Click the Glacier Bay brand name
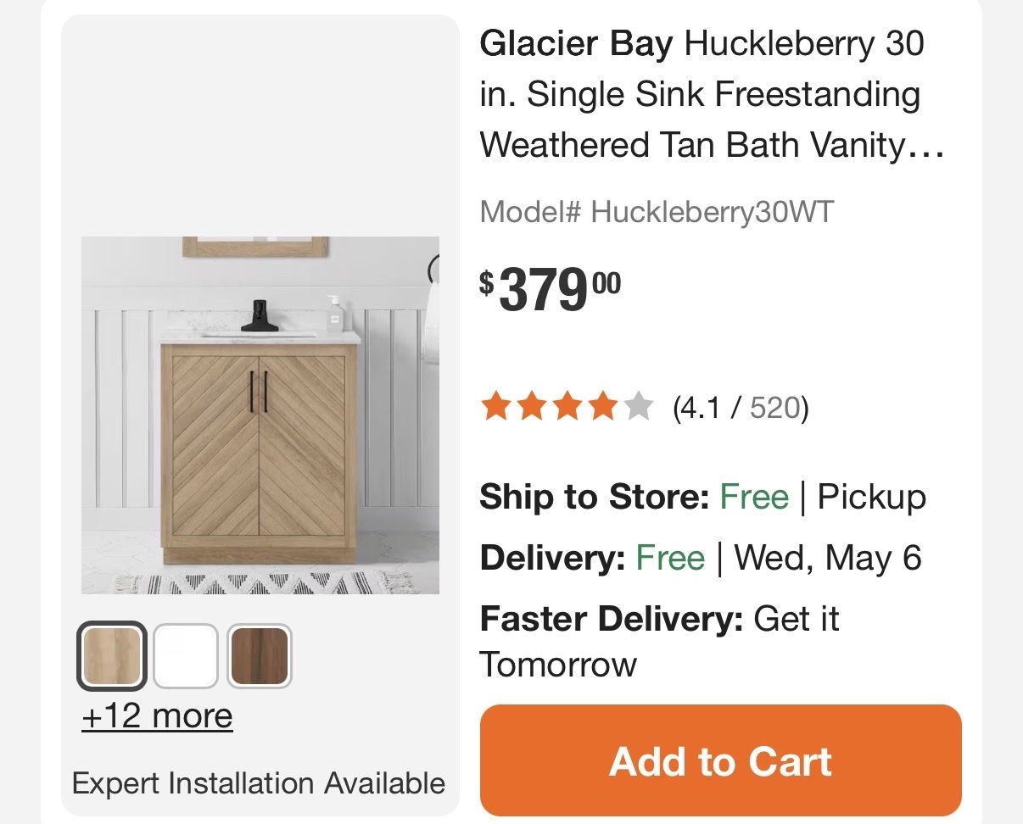Image resolution: width=1023 pixels, height=824 pixels. (x=576, y=43)
